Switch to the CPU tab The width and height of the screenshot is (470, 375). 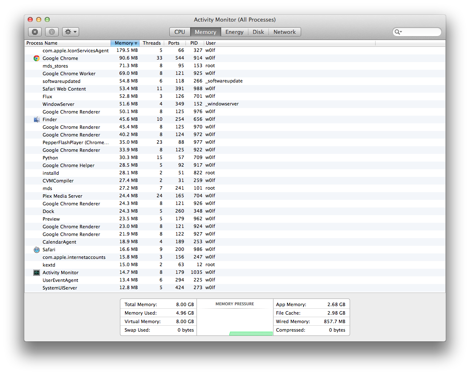coord(180,32)
